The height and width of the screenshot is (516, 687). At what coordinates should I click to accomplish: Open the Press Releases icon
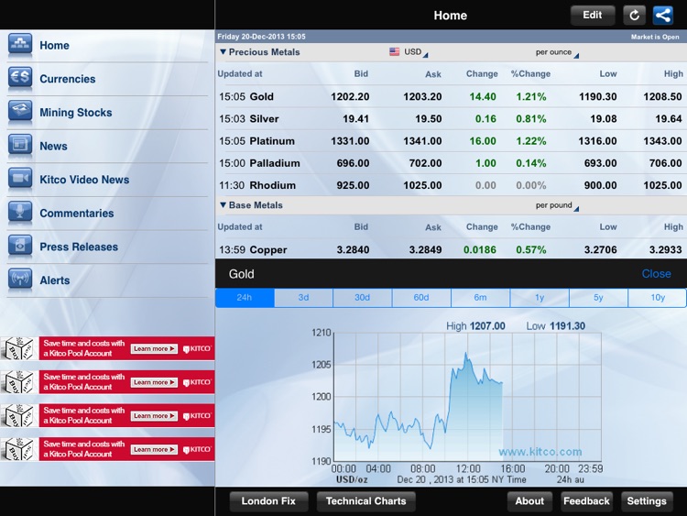coord(20,246)
